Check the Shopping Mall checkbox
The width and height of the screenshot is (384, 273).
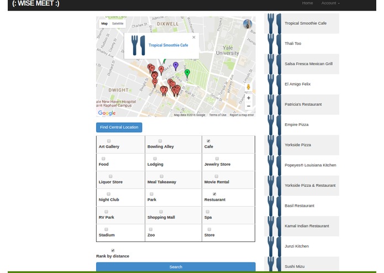(x=161, y=212)
